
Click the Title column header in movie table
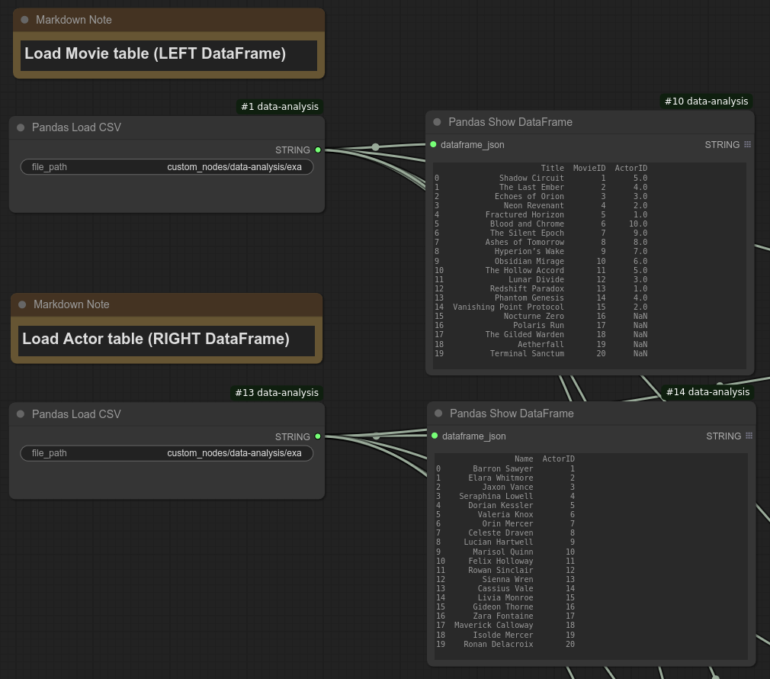(553, 168)
